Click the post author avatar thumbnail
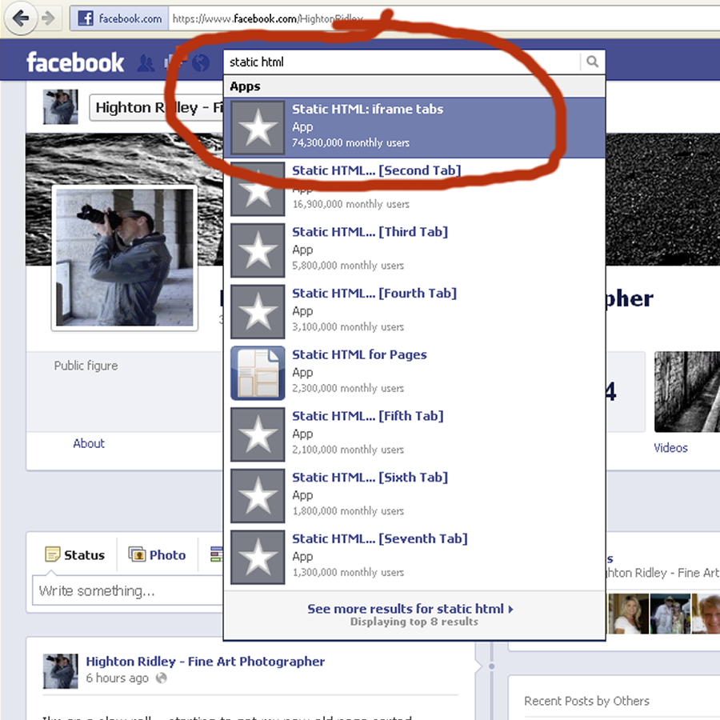This screenshot has width=720, height=720. point(60,671)
